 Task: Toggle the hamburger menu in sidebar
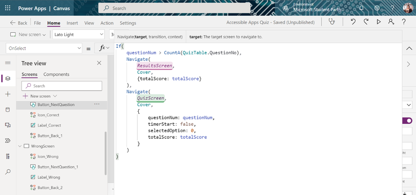click(7, 63)
